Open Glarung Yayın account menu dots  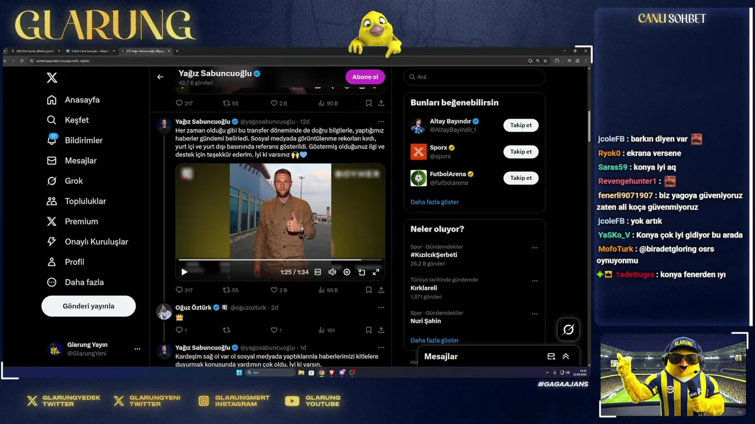137,349
